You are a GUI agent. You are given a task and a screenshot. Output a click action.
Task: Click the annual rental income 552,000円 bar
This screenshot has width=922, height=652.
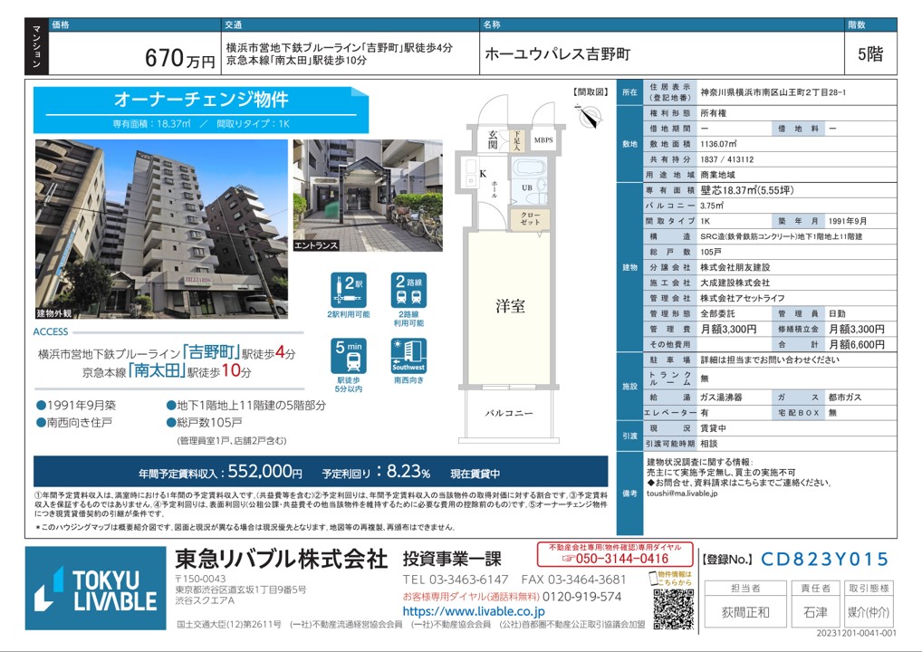321,472
